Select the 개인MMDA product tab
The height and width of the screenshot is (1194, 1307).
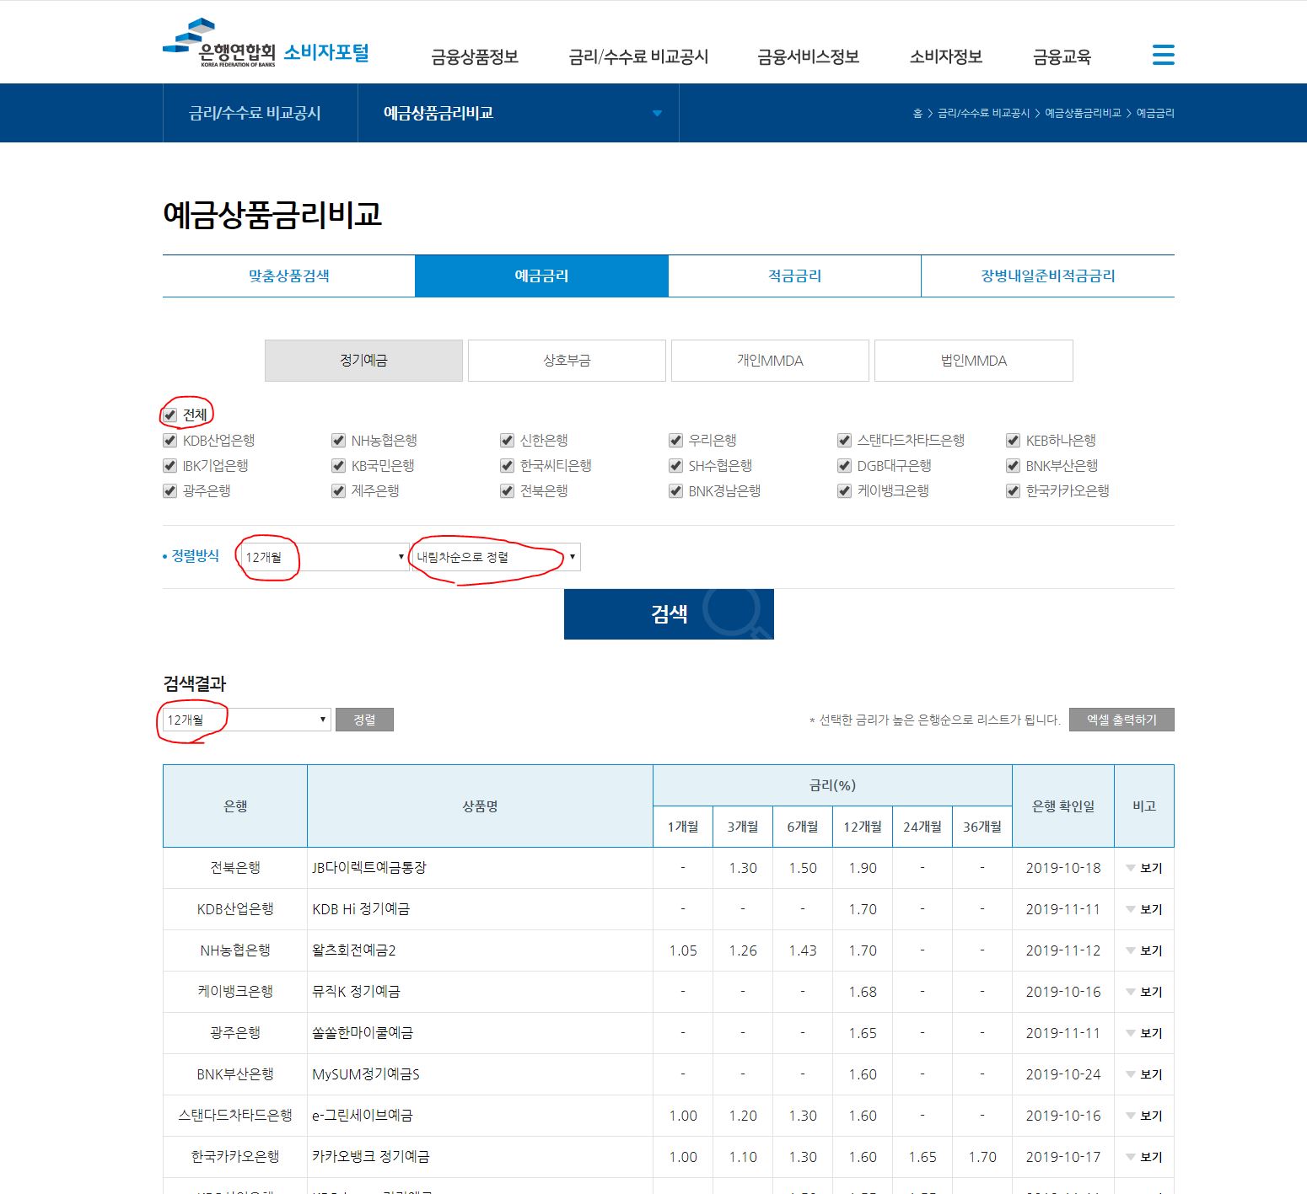click(x=770, y=361)
